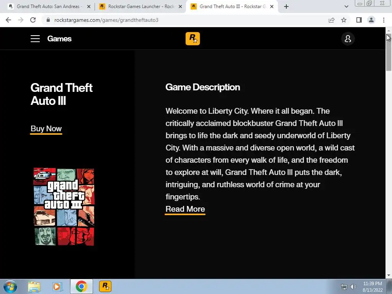
Task: View site security lock information
Action: point(48,20)
